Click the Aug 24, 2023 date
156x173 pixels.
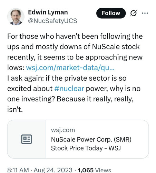click(53, 170)
